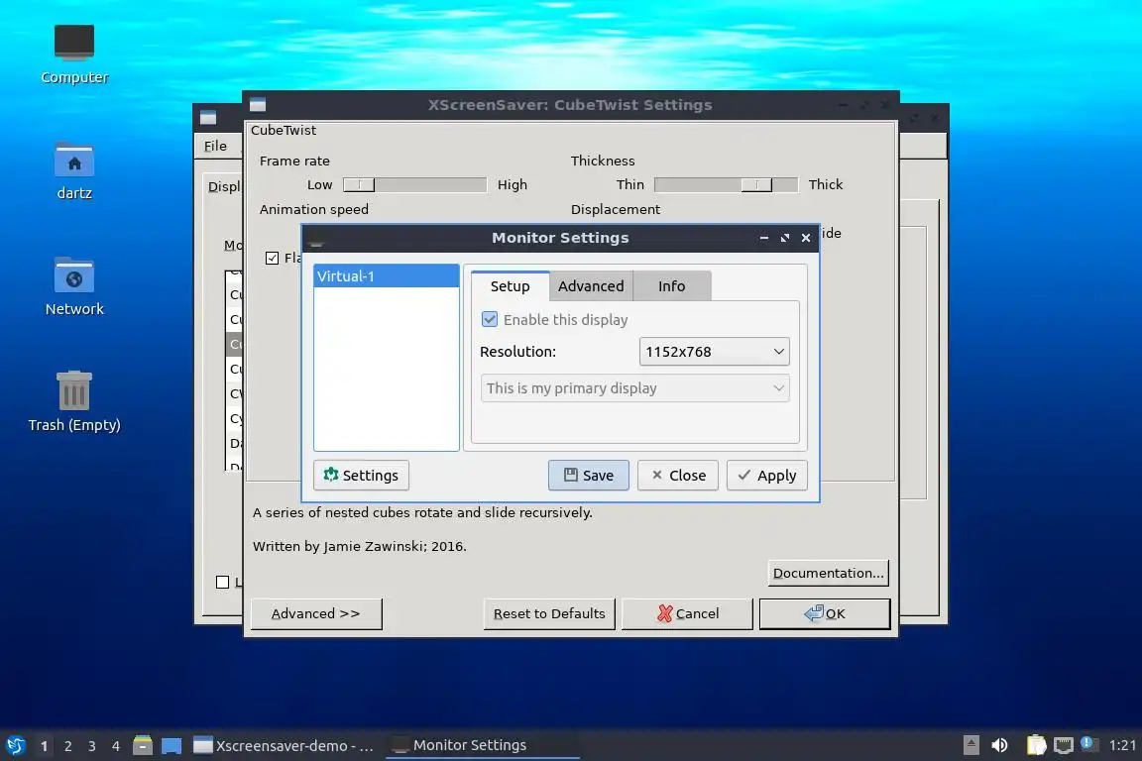
Task: Click Monitor Settings taskbar window button
Action: coord(482,746)
